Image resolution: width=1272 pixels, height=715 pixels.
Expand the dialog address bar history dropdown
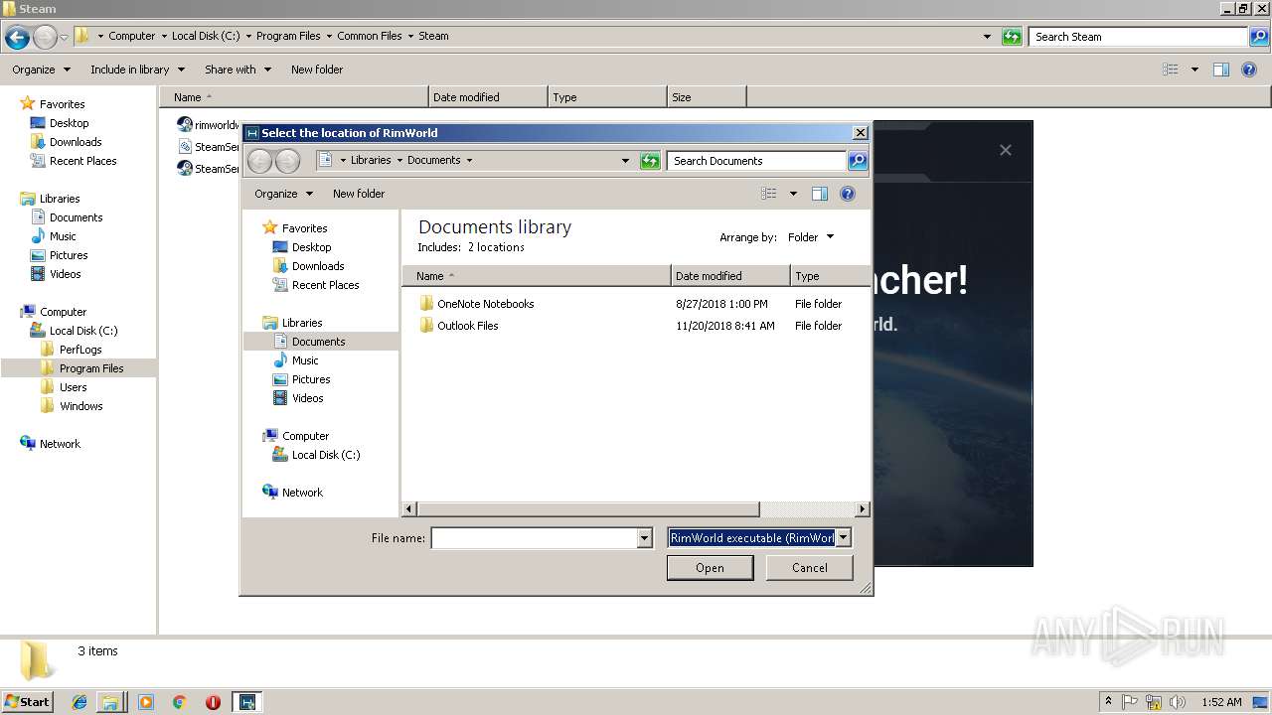point(625,161)
